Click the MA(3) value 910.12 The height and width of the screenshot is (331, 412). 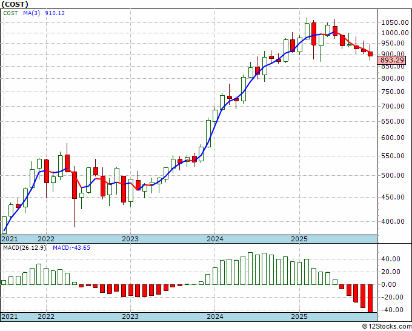tap(55, 13)
